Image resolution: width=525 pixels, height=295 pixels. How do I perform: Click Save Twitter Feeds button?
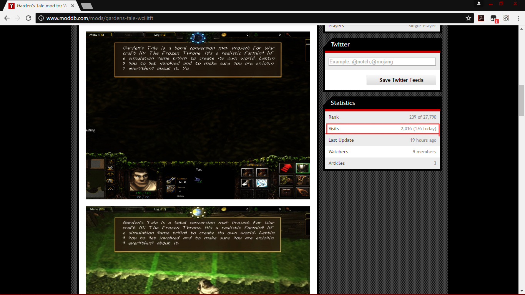pos(401,80)
